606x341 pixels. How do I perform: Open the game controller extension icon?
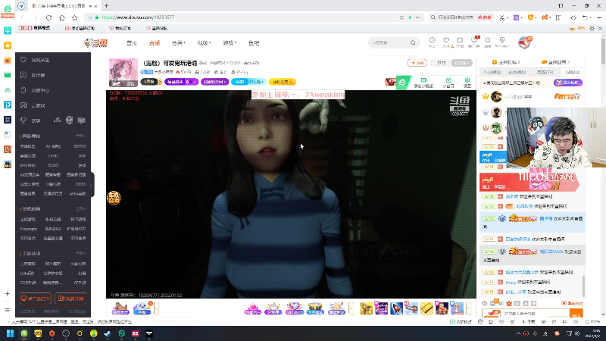[545, 17]
